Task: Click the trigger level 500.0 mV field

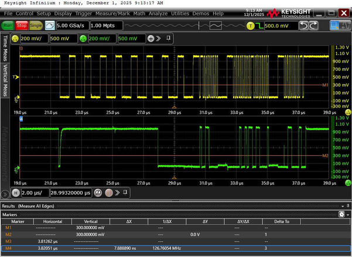Action: coord(280,26)
